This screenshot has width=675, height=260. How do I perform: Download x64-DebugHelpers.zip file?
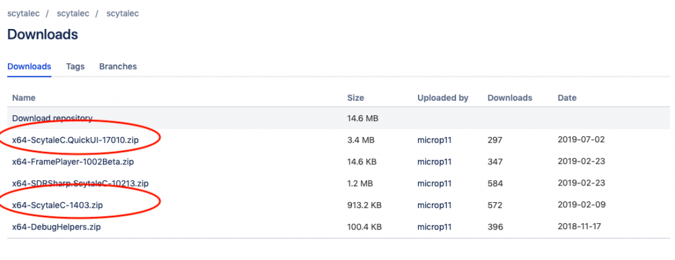click(x=57, y=227)
